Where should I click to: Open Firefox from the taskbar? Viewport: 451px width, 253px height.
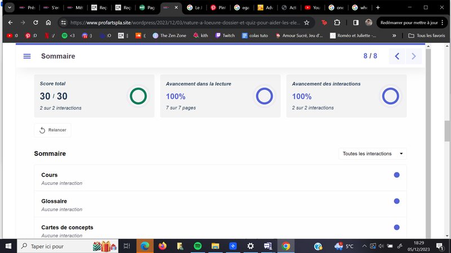(x=162, y=246)
